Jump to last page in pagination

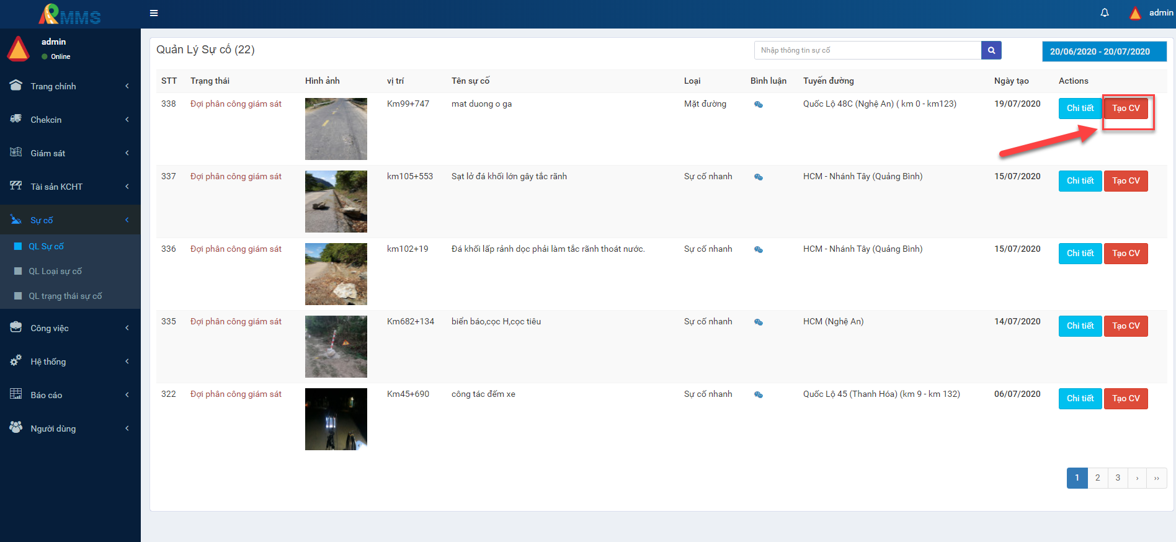(1157, 478)
